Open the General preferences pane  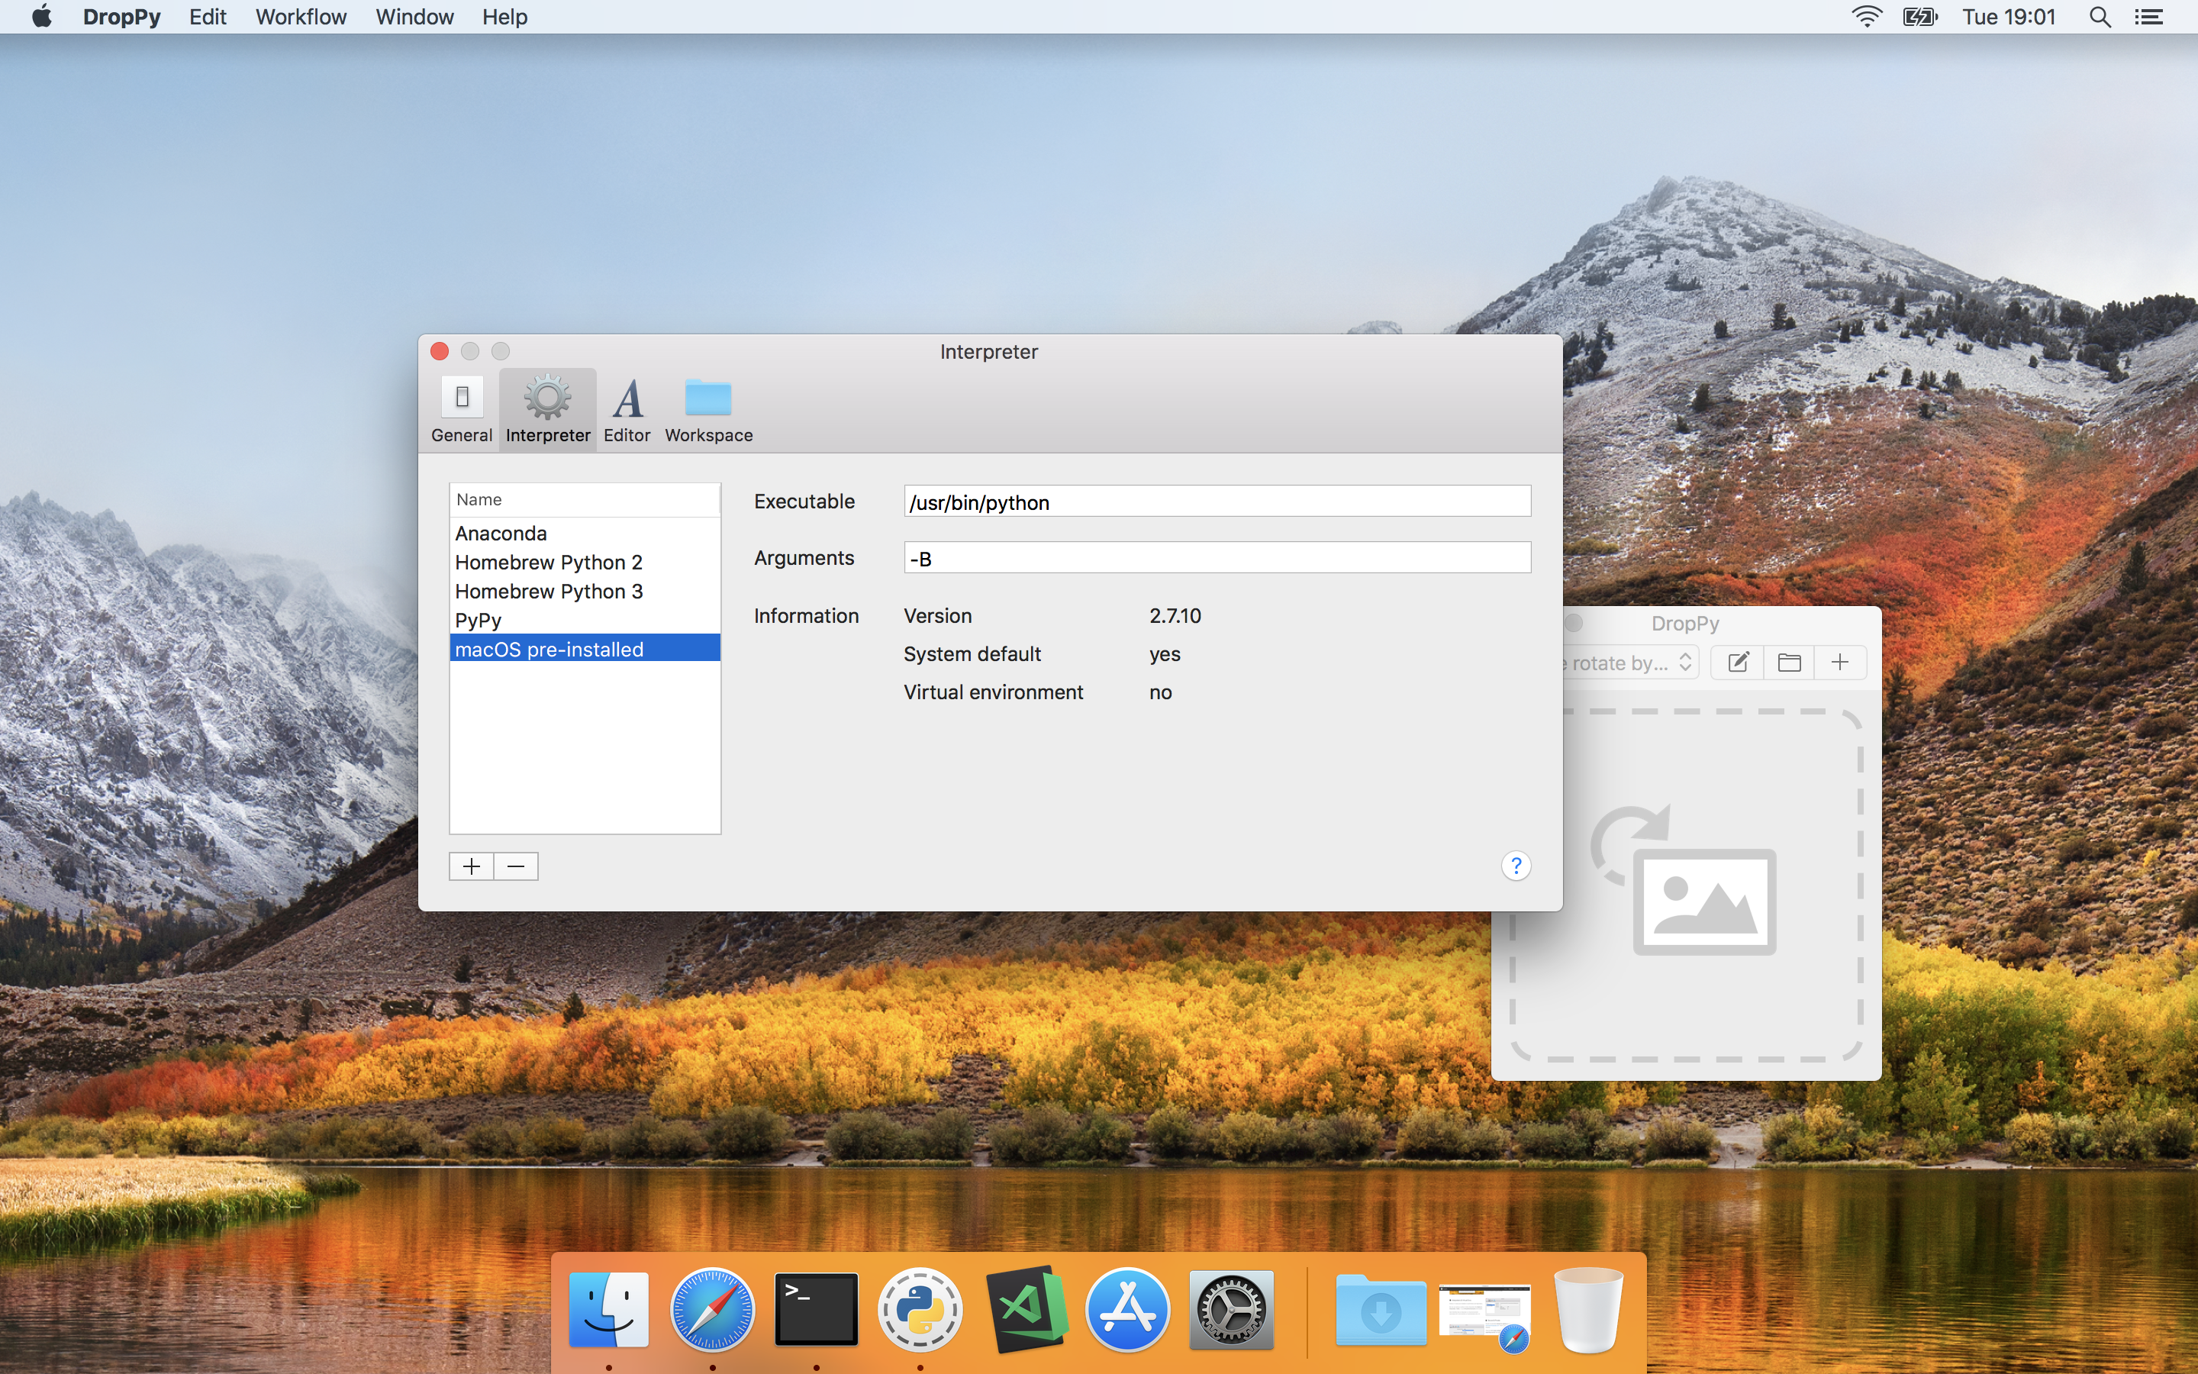(462, 409)
